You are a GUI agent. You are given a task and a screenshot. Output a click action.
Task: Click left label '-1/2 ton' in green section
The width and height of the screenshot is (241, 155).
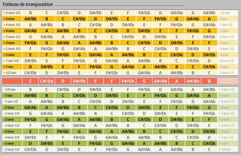9,90
